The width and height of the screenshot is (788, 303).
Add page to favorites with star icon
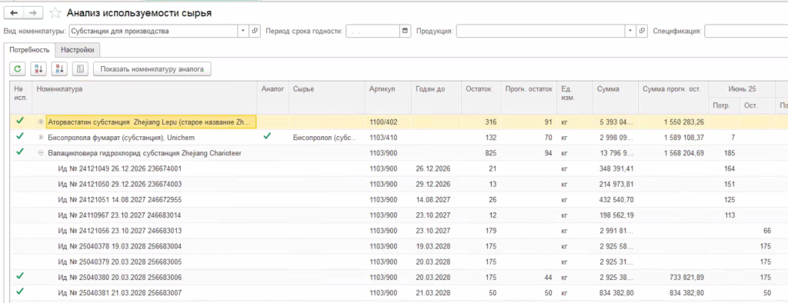(55, 13)
